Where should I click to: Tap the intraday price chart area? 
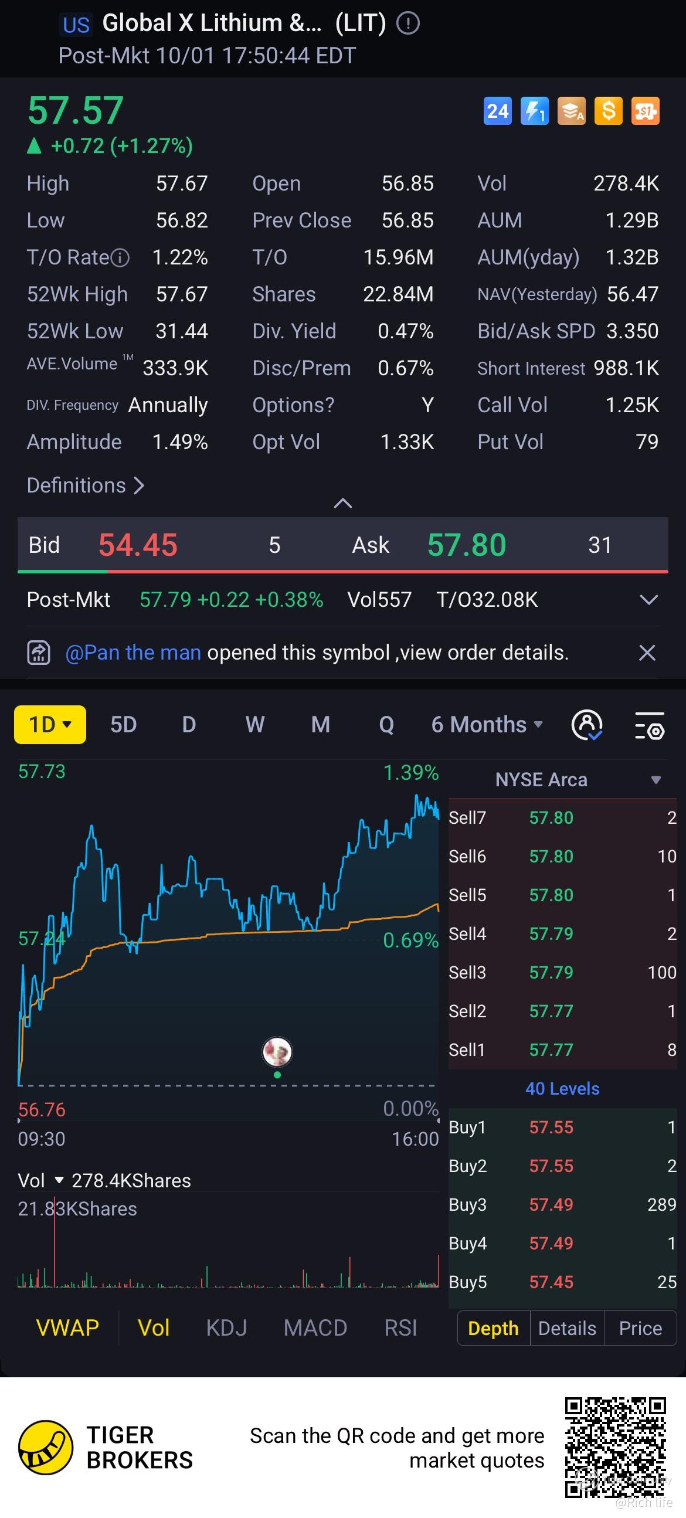(x=229, y=940)
